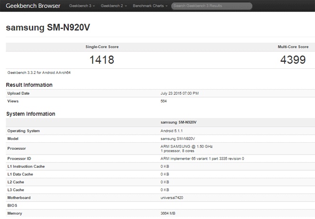The width and height of the screenshot is (315, 219).
Task: Select the Model row label
Action: pos(13,139)
